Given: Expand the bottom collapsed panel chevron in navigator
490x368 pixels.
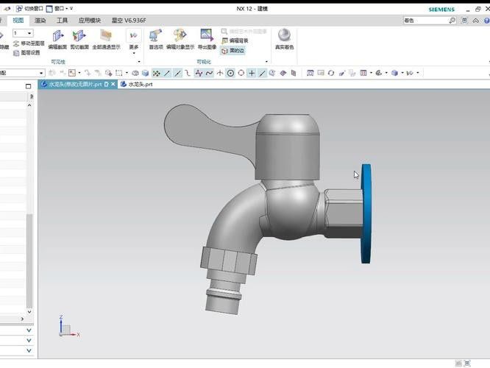Looking at the screenshot, I should coord(29,351).
